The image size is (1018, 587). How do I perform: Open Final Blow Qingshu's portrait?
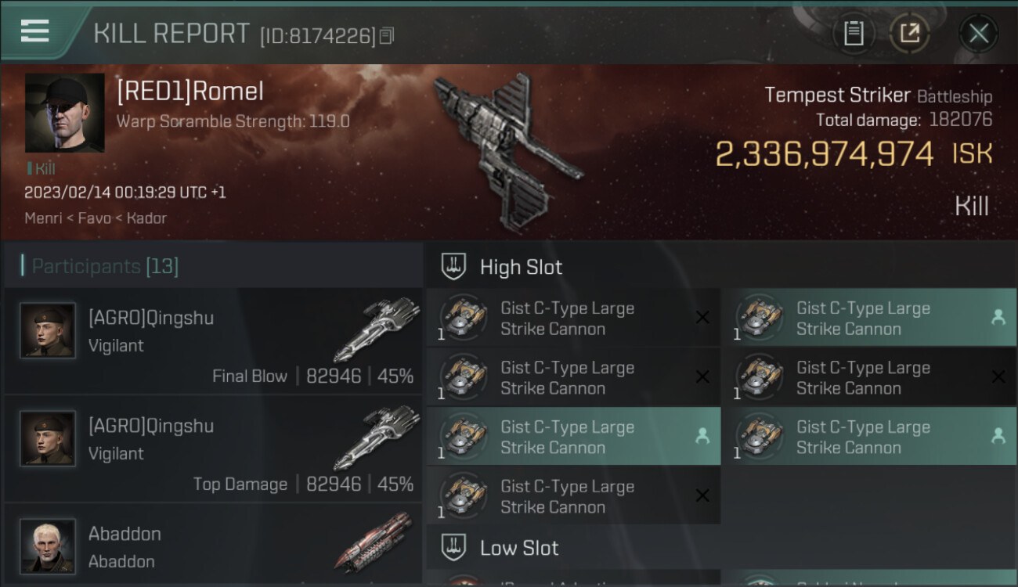coord(48,330)
